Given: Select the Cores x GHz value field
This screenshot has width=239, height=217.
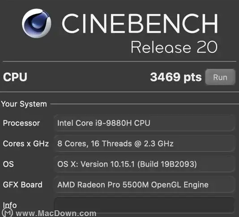Looking at the screenshot, I should point(145,144).
